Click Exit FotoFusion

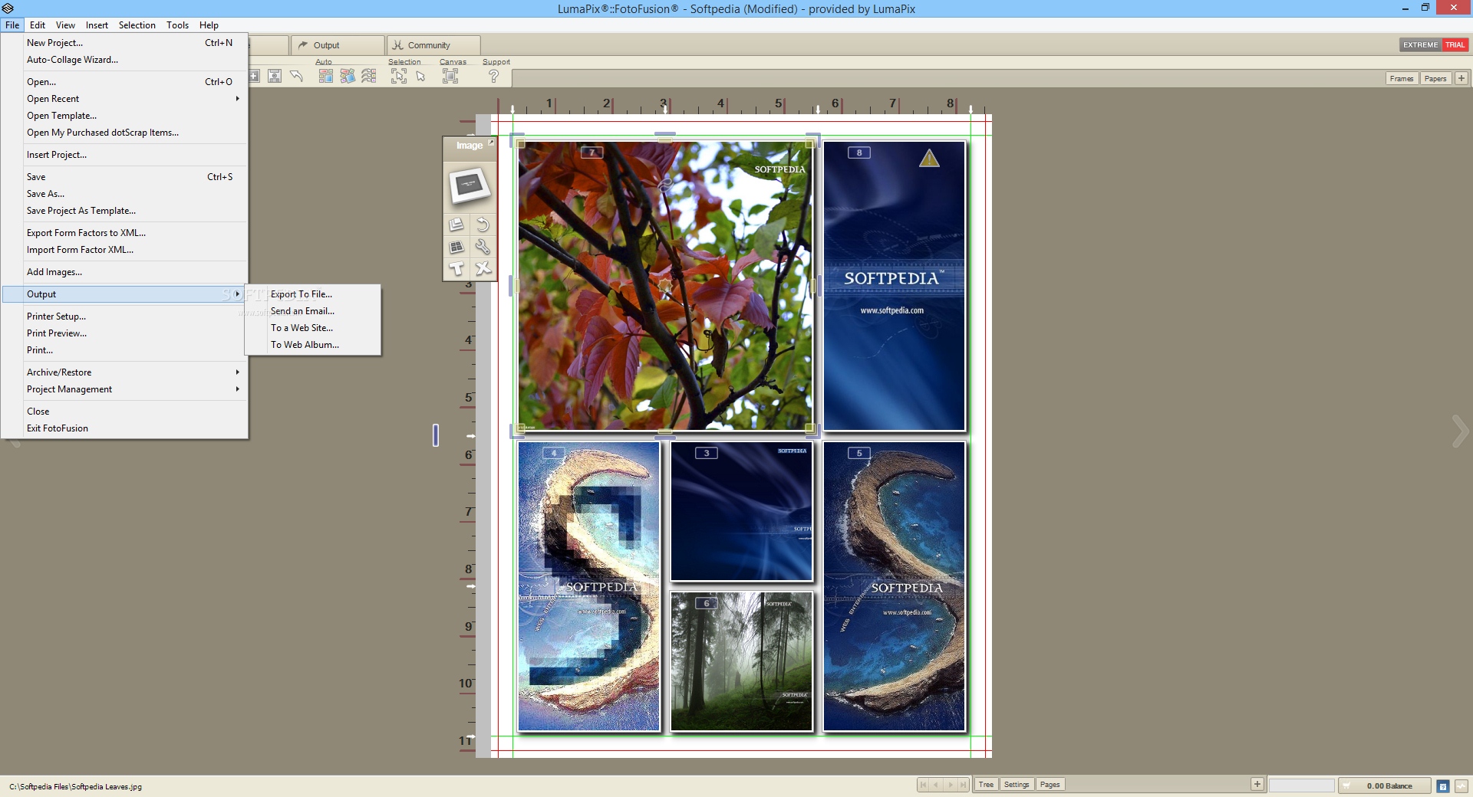click(124, 428)
